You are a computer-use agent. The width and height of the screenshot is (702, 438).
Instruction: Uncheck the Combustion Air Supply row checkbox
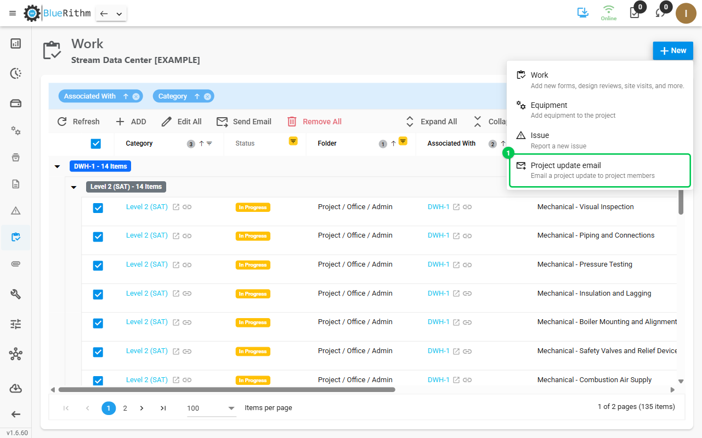pyautogui.click(x=98, y=381)
